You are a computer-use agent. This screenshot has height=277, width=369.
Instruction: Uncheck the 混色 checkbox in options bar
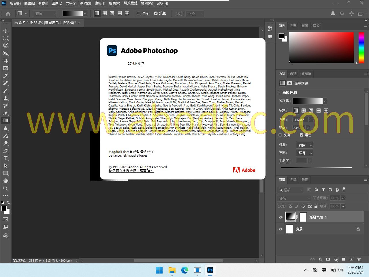[x=156, y=13]
